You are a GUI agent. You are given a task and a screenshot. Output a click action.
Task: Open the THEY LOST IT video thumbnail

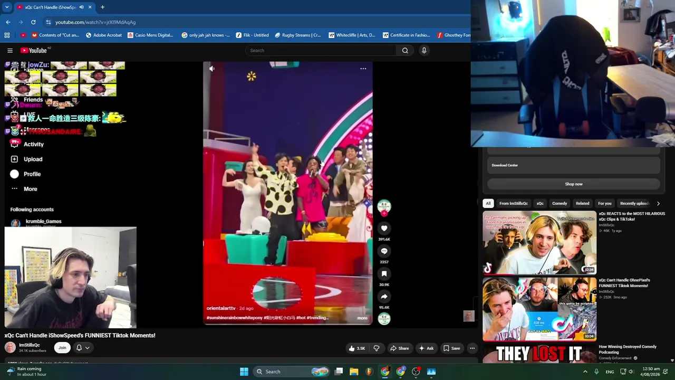[539, 354]
